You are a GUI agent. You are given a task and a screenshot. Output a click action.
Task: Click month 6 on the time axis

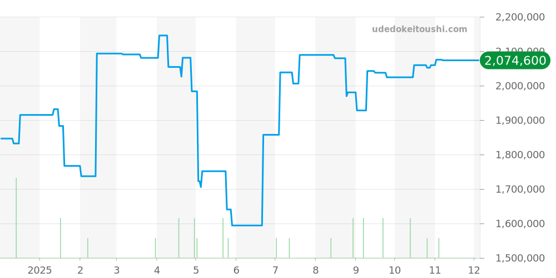(x=236, y=270)
